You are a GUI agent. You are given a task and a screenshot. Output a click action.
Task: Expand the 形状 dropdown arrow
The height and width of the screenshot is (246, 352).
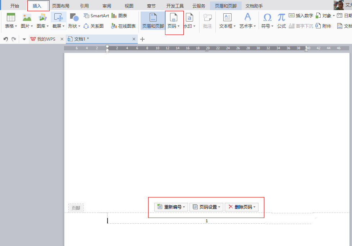point(79,26)
